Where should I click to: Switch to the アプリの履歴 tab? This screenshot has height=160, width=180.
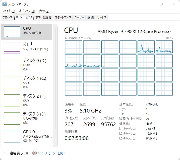pos(43,18)
